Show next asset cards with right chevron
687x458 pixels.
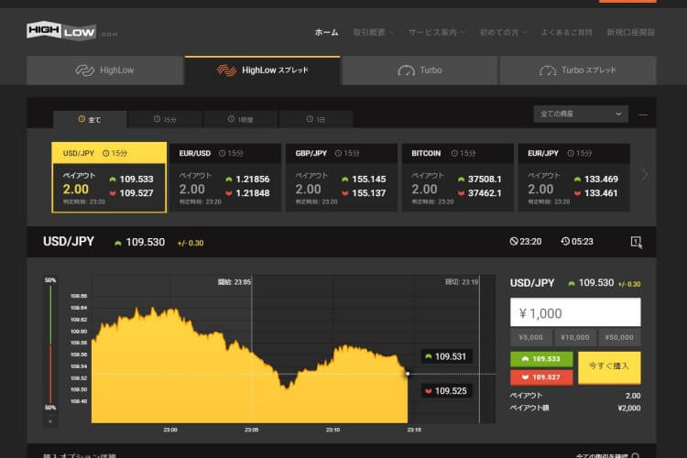tap(644, 174)
